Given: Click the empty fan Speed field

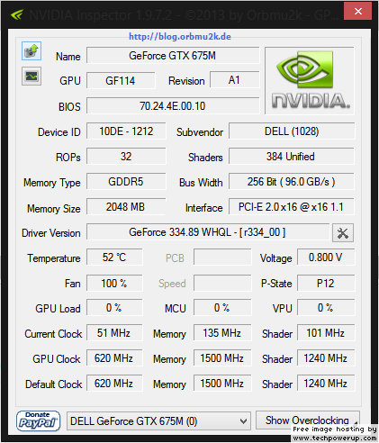Looking at the screenshot, I should point(222,283).
